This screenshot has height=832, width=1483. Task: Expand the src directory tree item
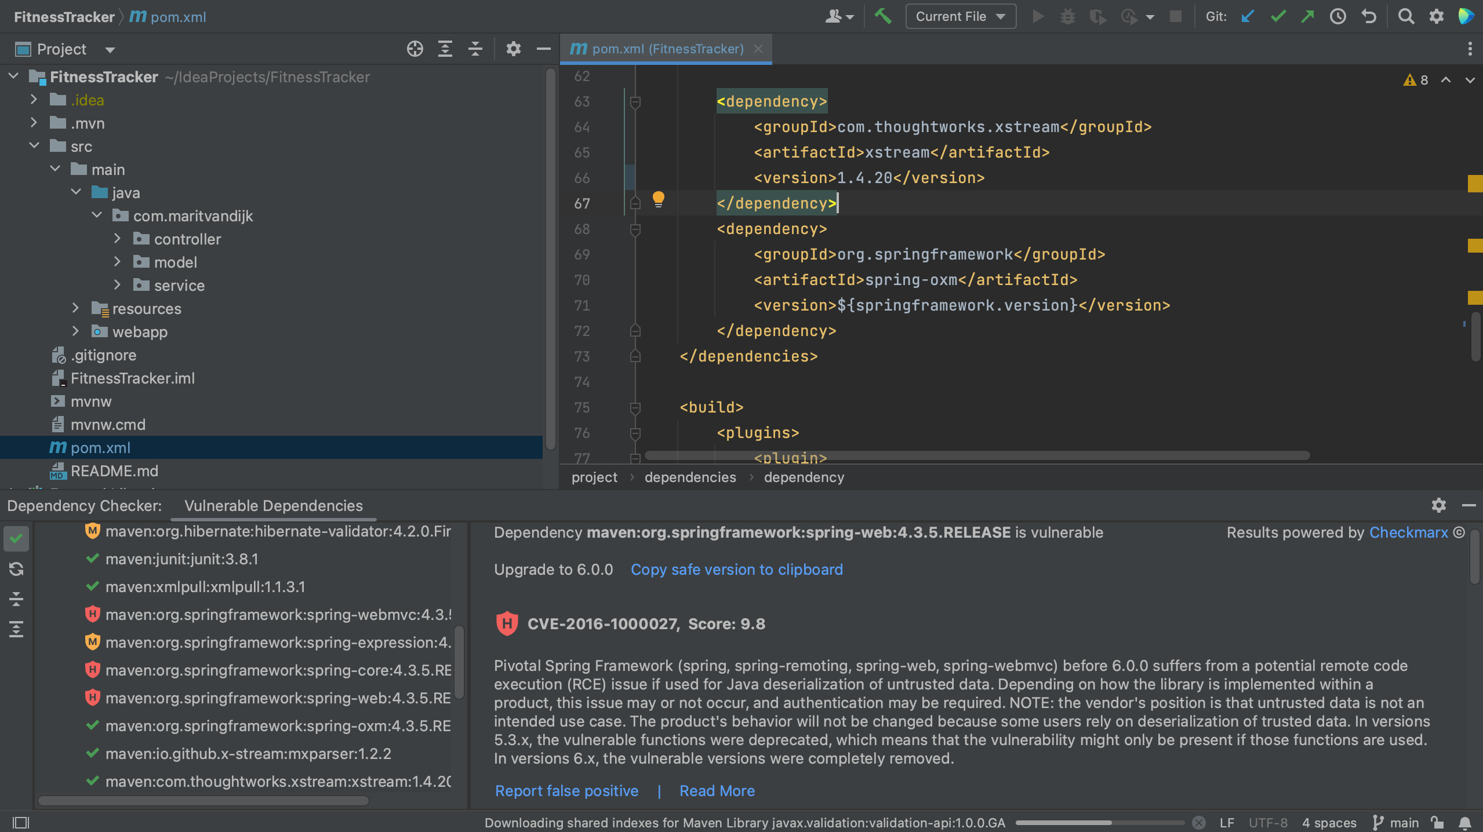click(x=34, y=145)
